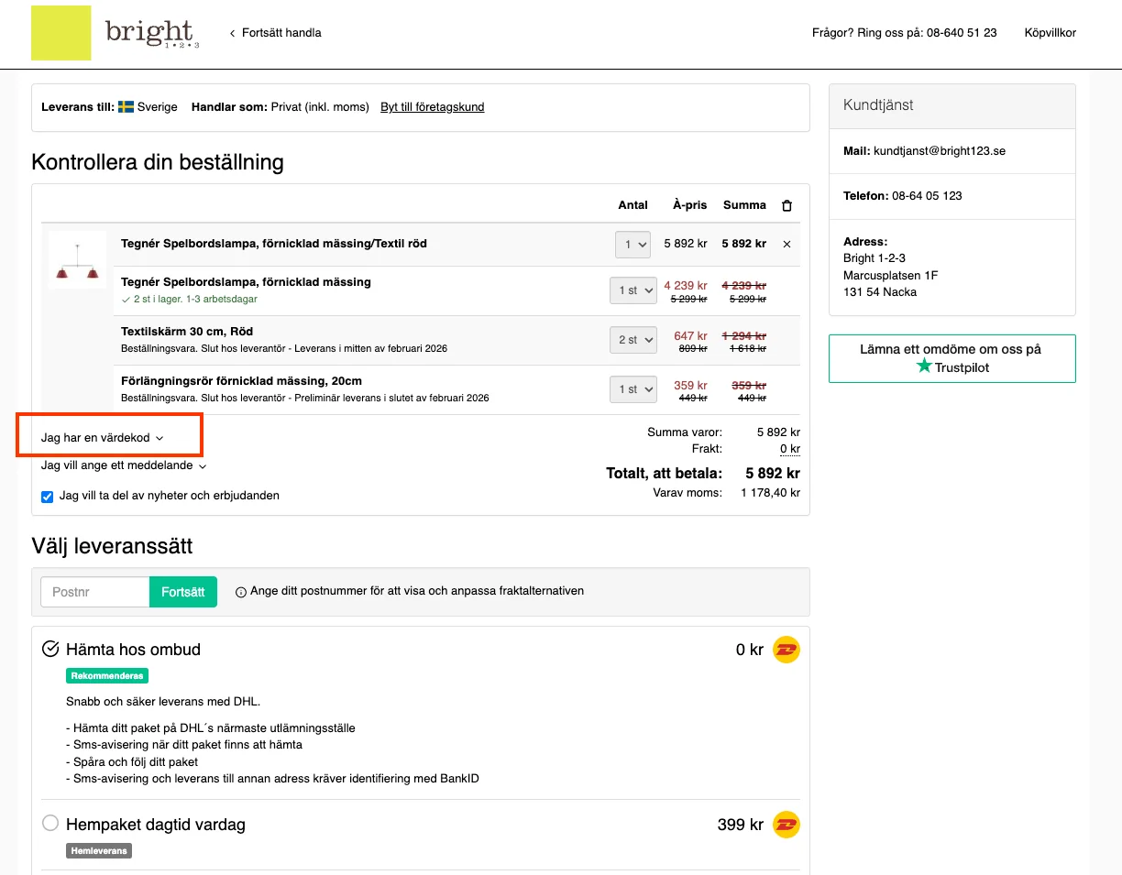Click Byt till företagskund link
Screen dimensions: 1122x875
click(433, 107)
